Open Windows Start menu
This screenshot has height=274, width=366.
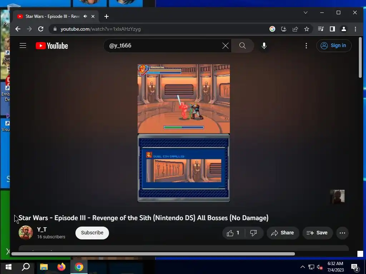[x=9, y=267]
